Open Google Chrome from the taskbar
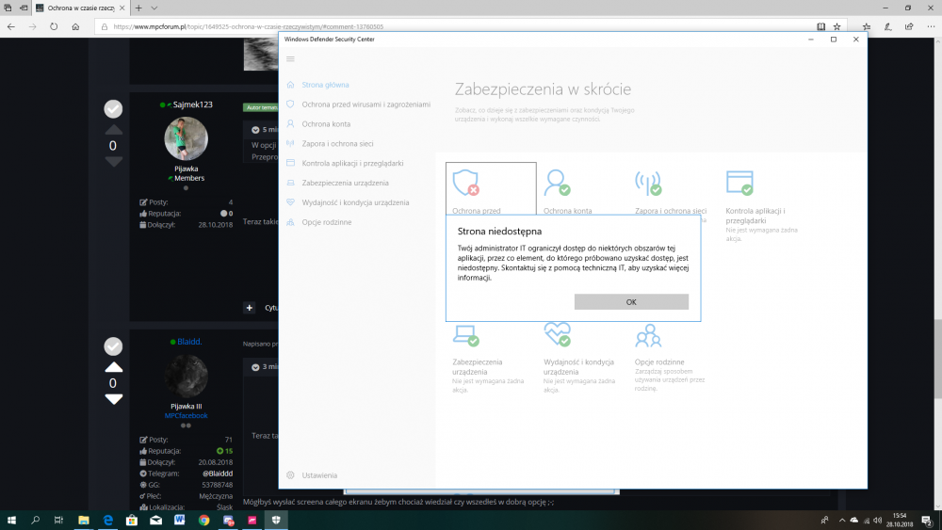This screenshot has height=530, width=942. click(204, 521)
